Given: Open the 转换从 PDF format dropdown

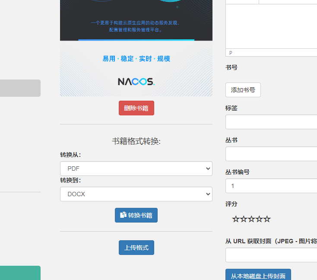Looking at the screenshot, I should [x=136, y=169].
